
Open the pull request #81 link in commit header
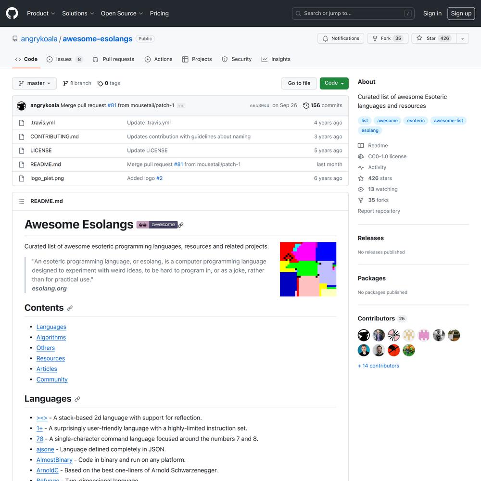[x=112, y=105]
